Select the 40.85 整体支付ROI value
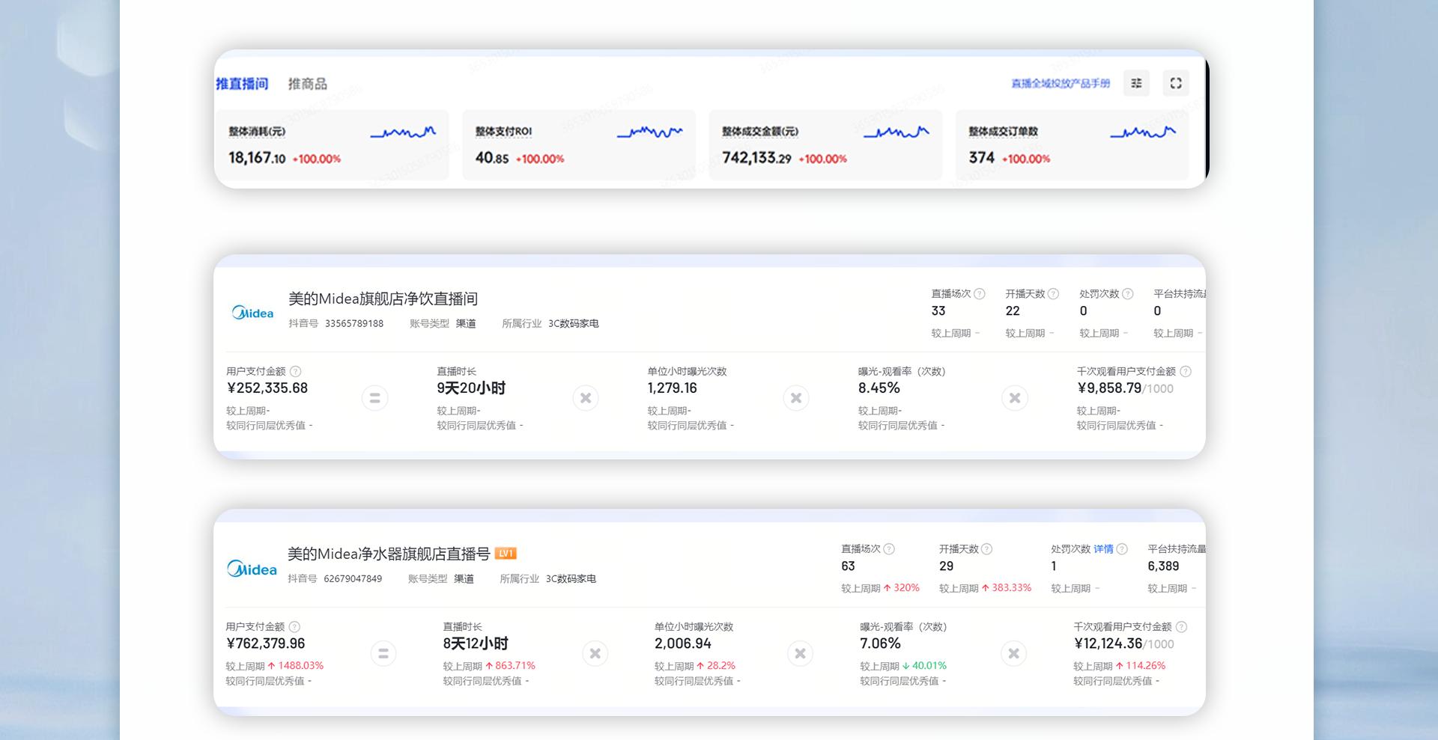The height and width of the screenshot is (740, 1438). pyautogui.click(x=492, y=158)
